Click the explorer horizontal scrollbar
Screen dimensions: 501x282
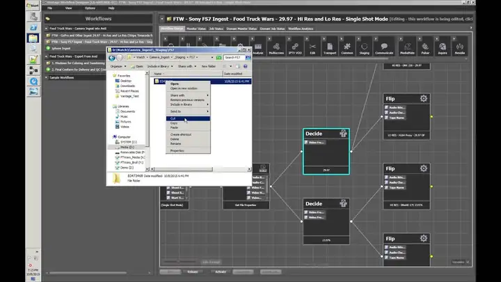[182, 169]
